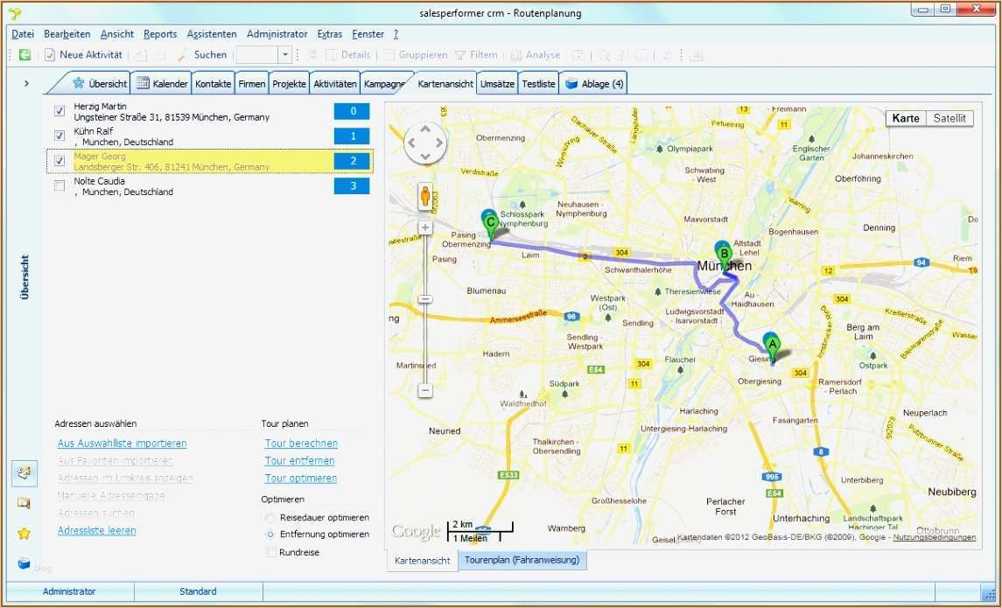Check the Nolte Caudia address checkbox
Screen dimensions: 1002x608
pos(60,185)
